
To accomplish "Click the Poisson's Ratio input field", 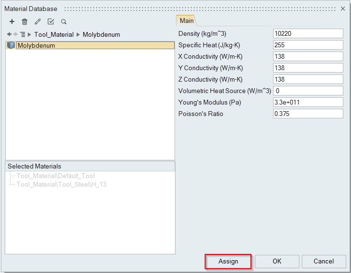I will point(308,114).
